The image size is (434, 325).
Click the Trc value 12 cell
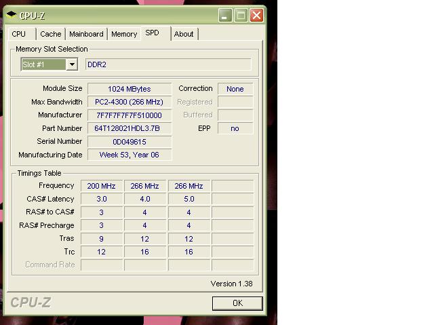click(101, 252)
